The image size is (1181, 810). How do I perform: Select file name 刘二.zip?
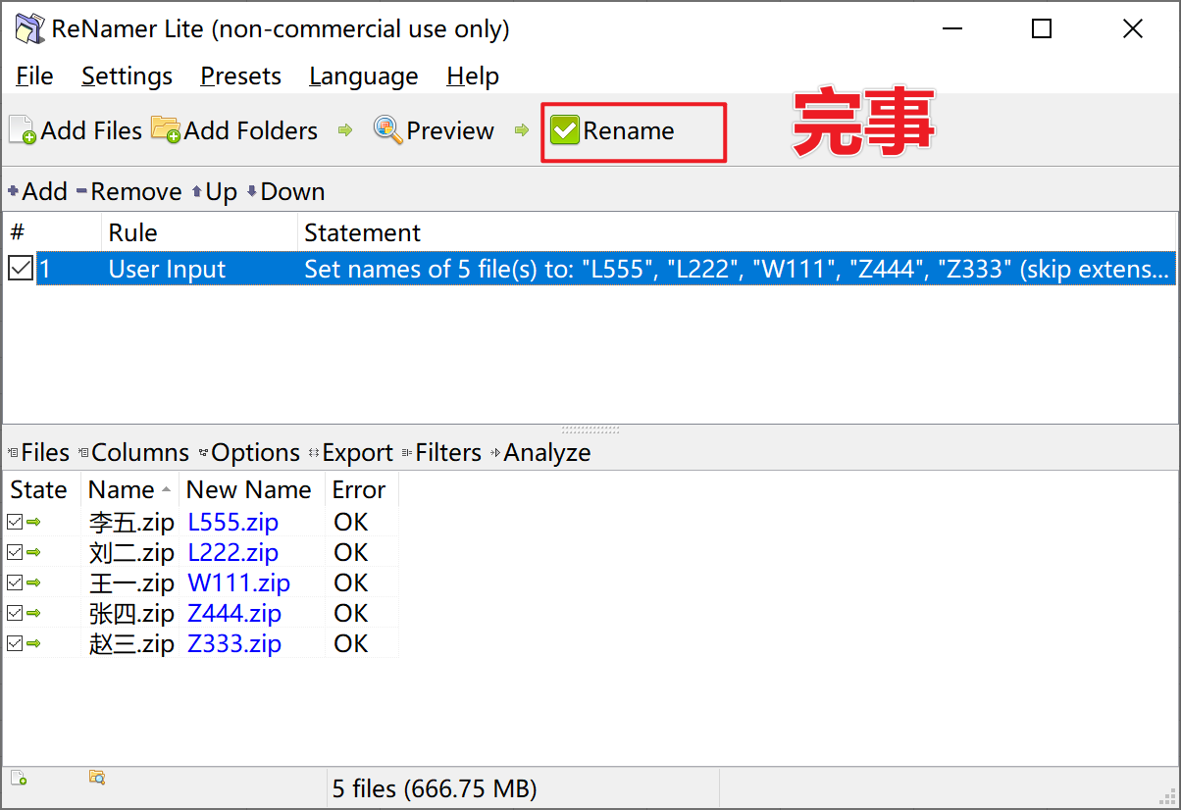131,552
